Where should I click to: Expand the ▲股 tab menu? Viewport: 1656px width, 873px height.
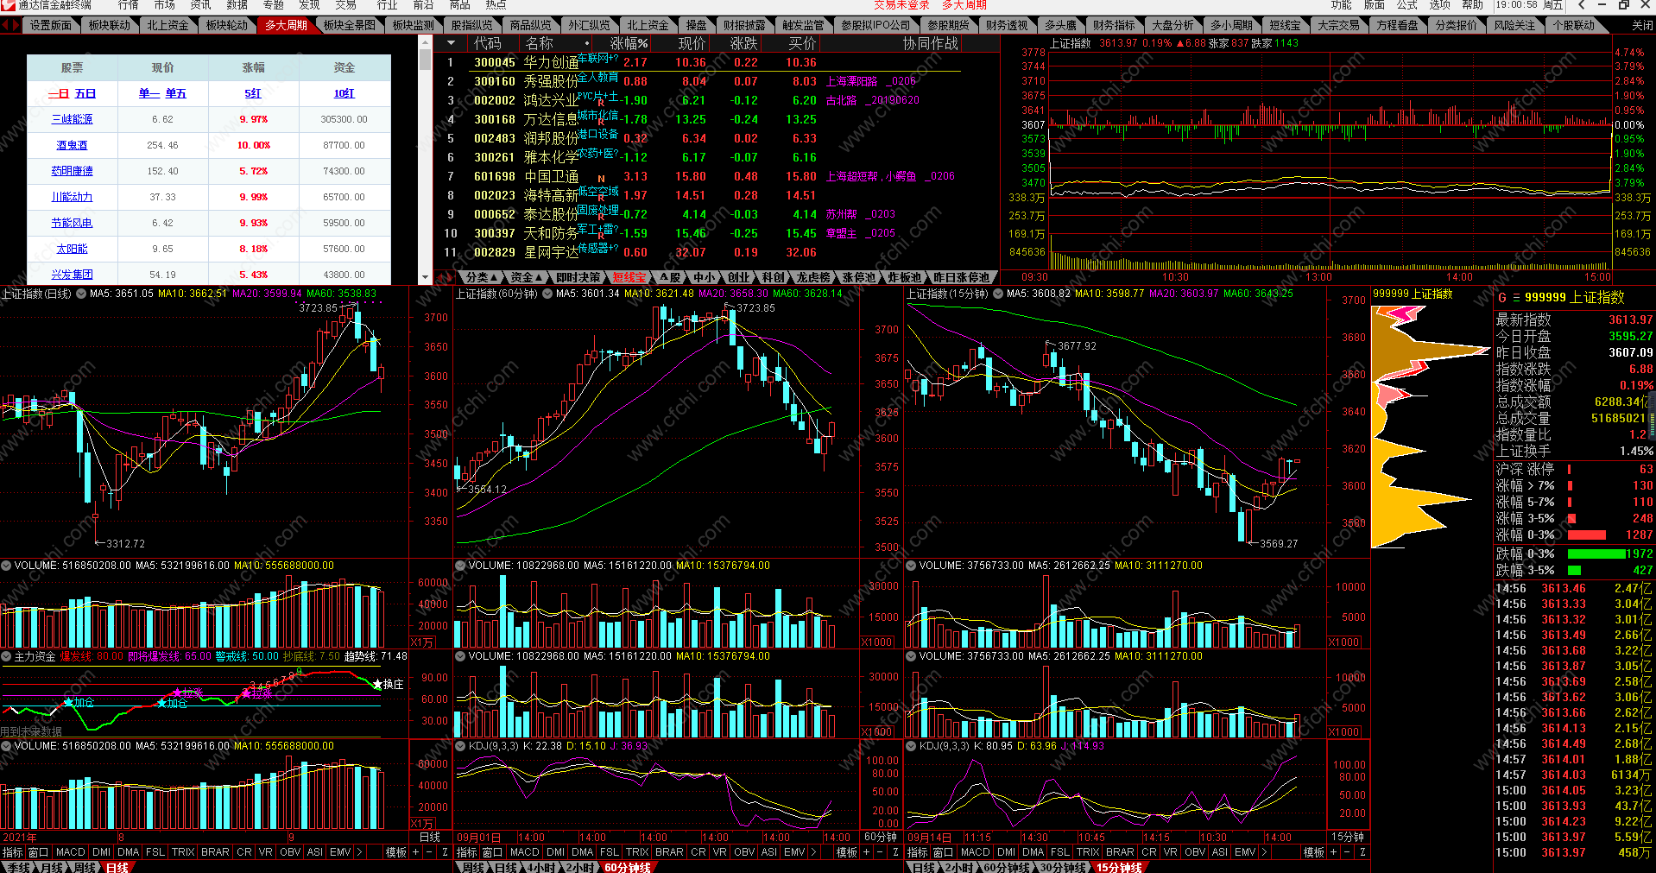pos(670,278)
